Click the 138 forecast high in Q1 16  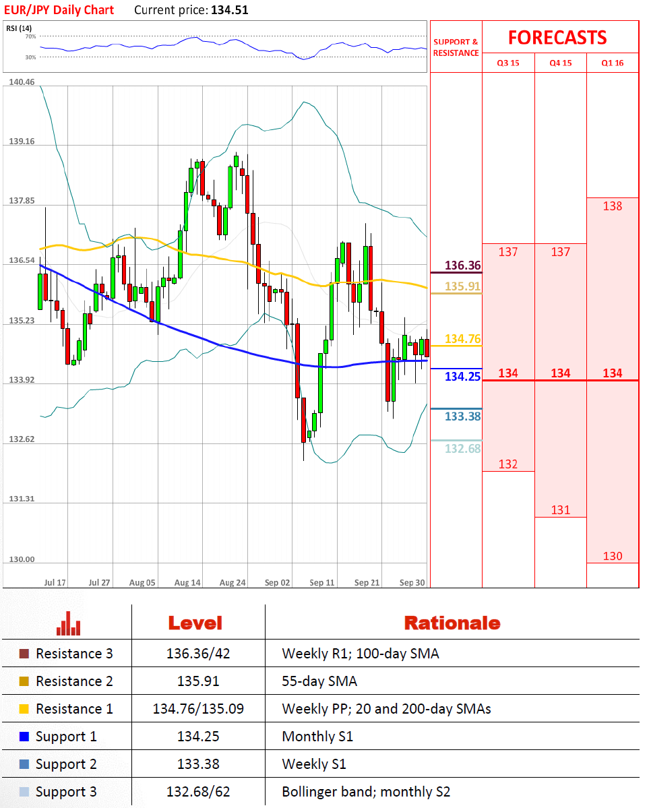(613, 206)
